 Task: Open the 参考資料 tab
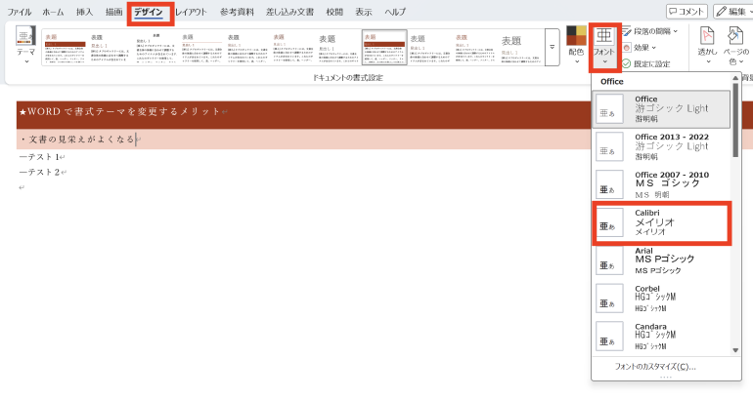[237, 12]
